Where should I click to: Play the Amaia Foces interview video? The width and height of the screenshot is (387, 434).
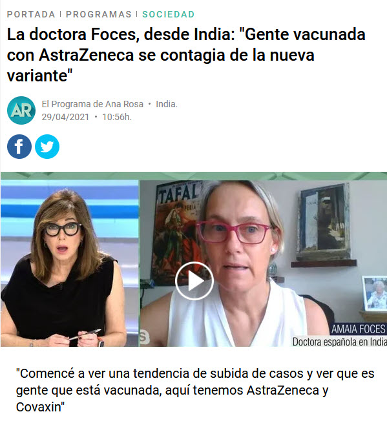pos(194,281)
